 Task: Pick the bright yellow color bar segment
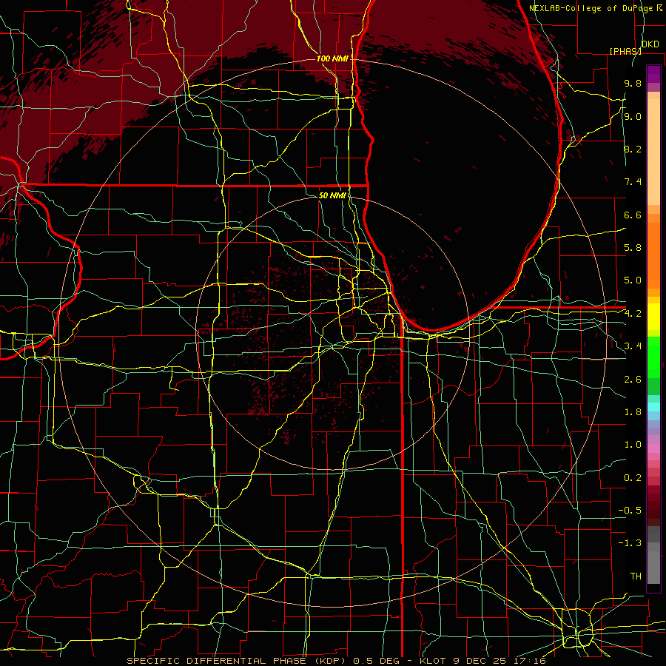(x=653, y=317)
